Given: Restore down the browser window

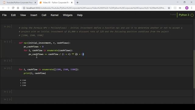Looking at the screenshot, I should click(184, 2).
